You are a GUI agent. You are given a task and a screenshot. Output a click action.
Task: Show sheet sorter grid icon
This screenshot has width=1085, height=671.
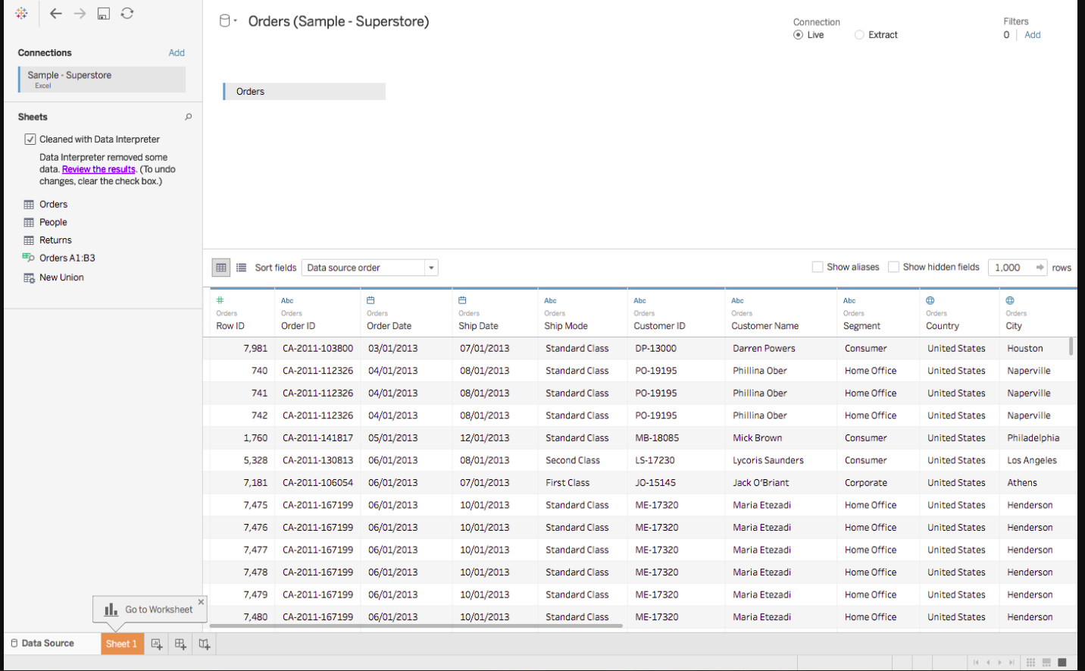click(x=1030, y=663)
